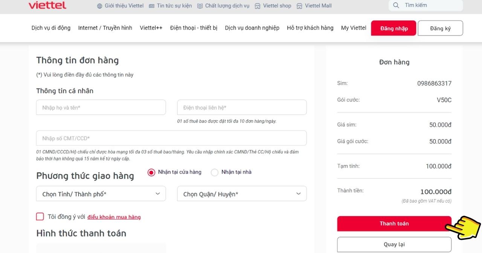The height and width of the screenshot is (253, 482).
Task: Open the Tin tức sự kiện link
Action: tap(174, 6)
